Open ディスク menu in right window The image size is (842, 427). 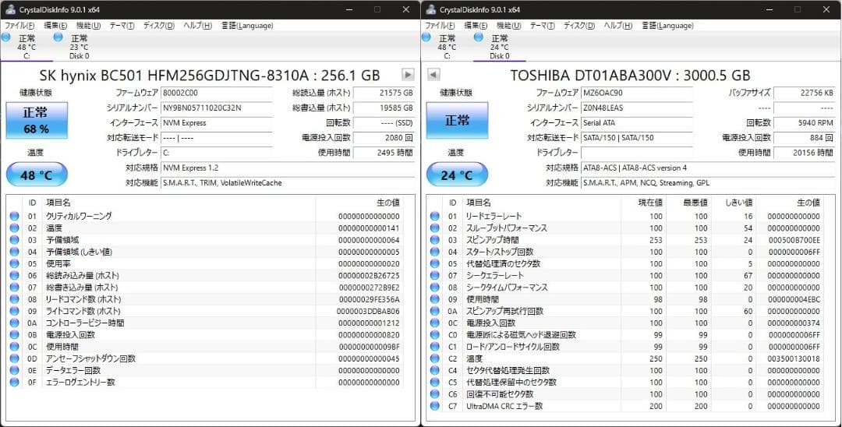pyautogui.click(x=578, y=25)
